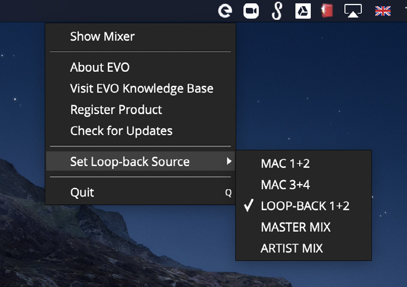The height and width of the screenshot is (287, 407).
Task: Open About EVO
Action: coord(140,67)
